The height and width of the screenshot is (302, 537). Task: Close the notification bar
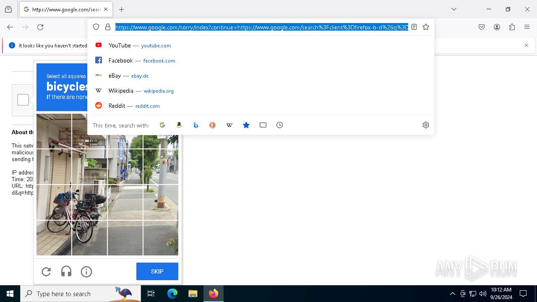(x=527, y=45)
